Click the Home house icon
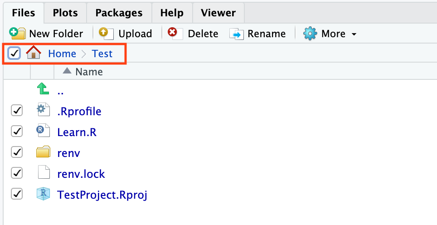Screen dimensions: 437x225 [34, 54]
